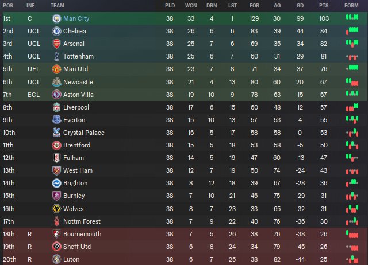This screenshot has height=265, width=368.
Task: Click the FORM column header
Action: coord(351,5)
